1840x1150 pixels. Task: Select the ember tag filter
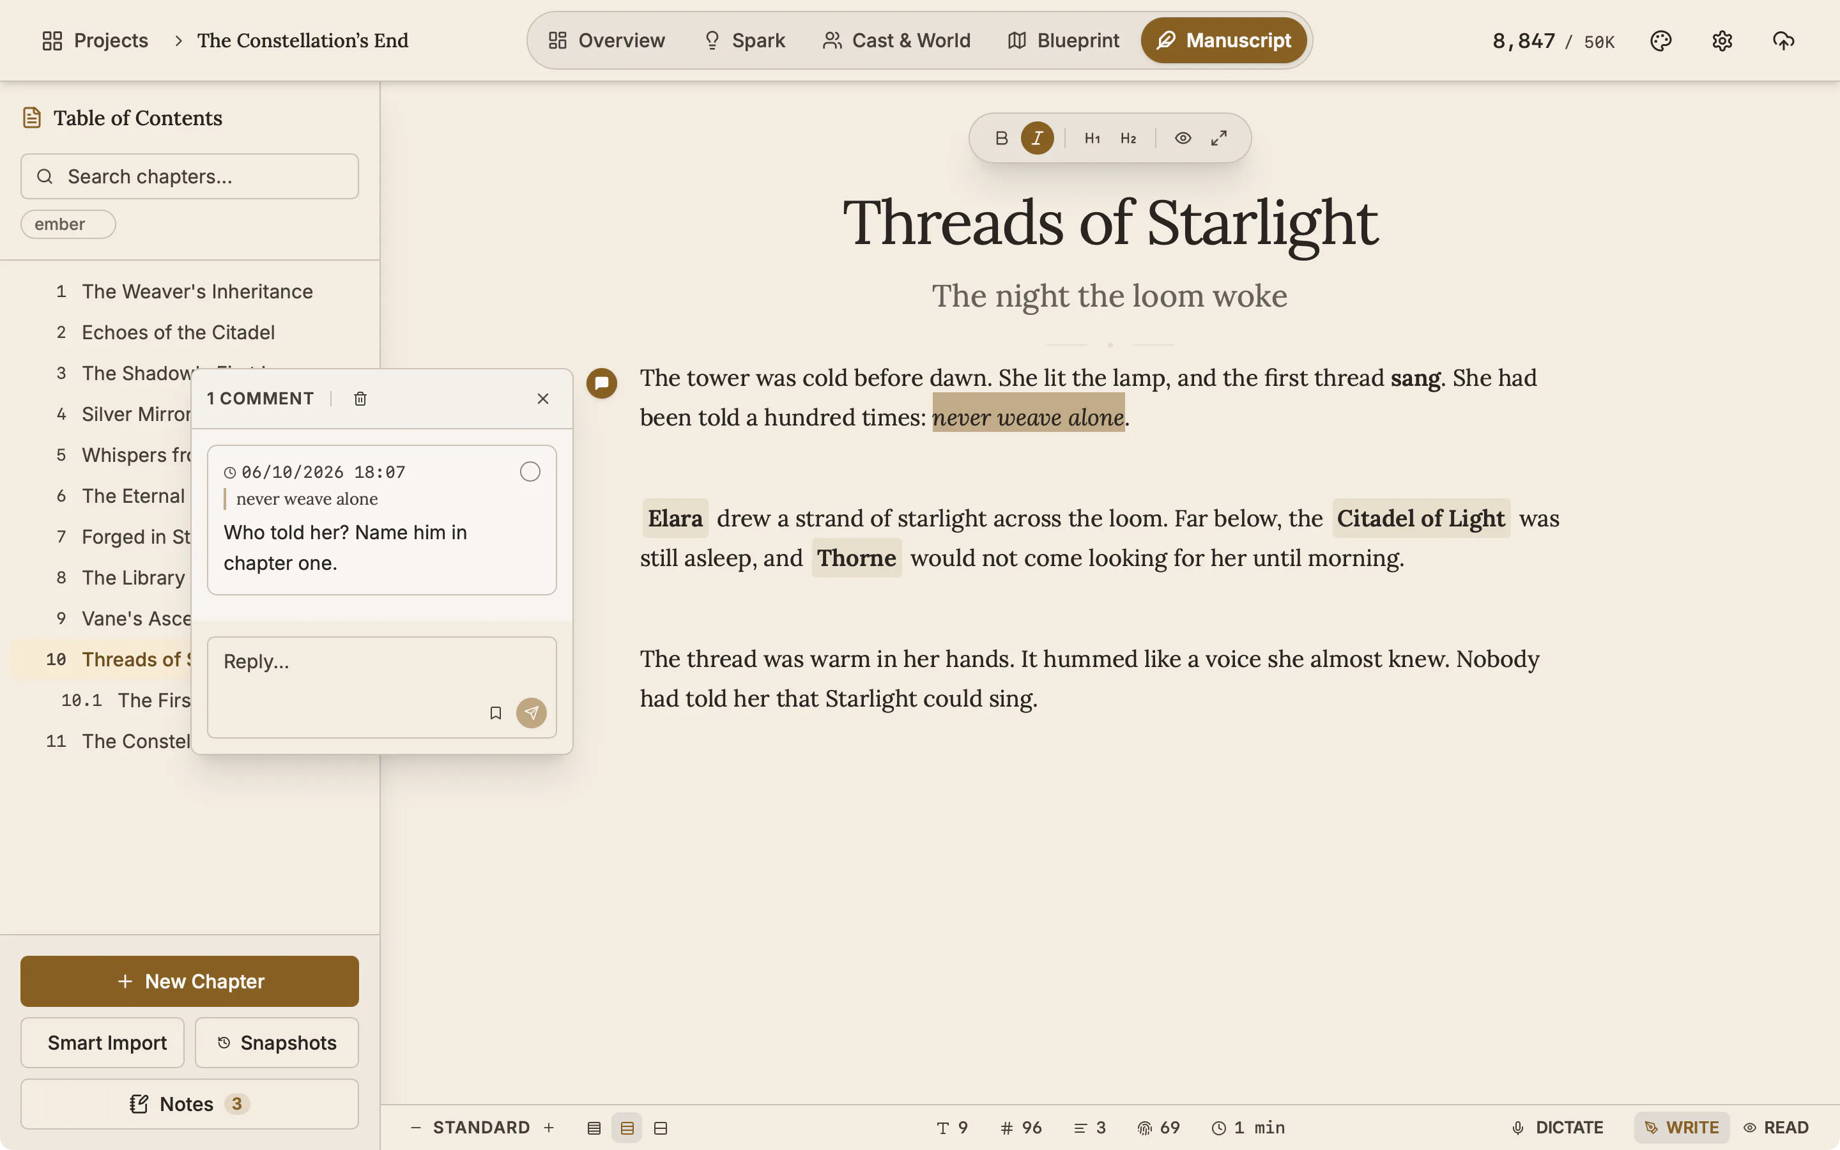[x=68, y=224]
